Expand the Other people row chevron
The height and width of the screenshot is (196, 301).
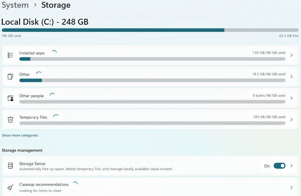pos(291,98)
